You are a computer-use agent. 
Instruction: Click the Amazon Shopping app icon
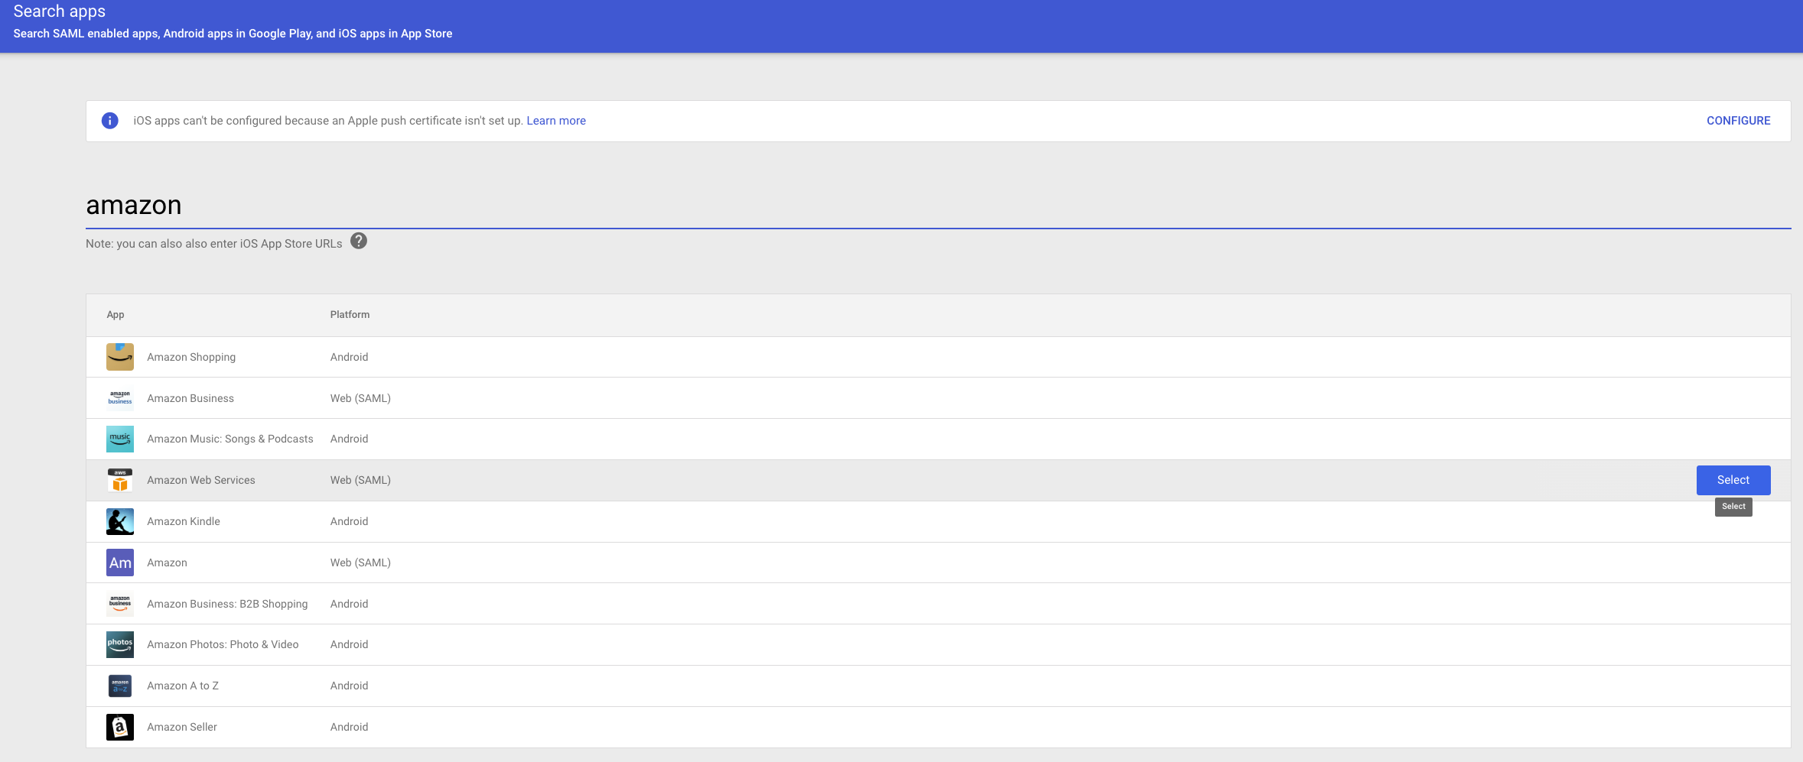(x=120, y=357)
